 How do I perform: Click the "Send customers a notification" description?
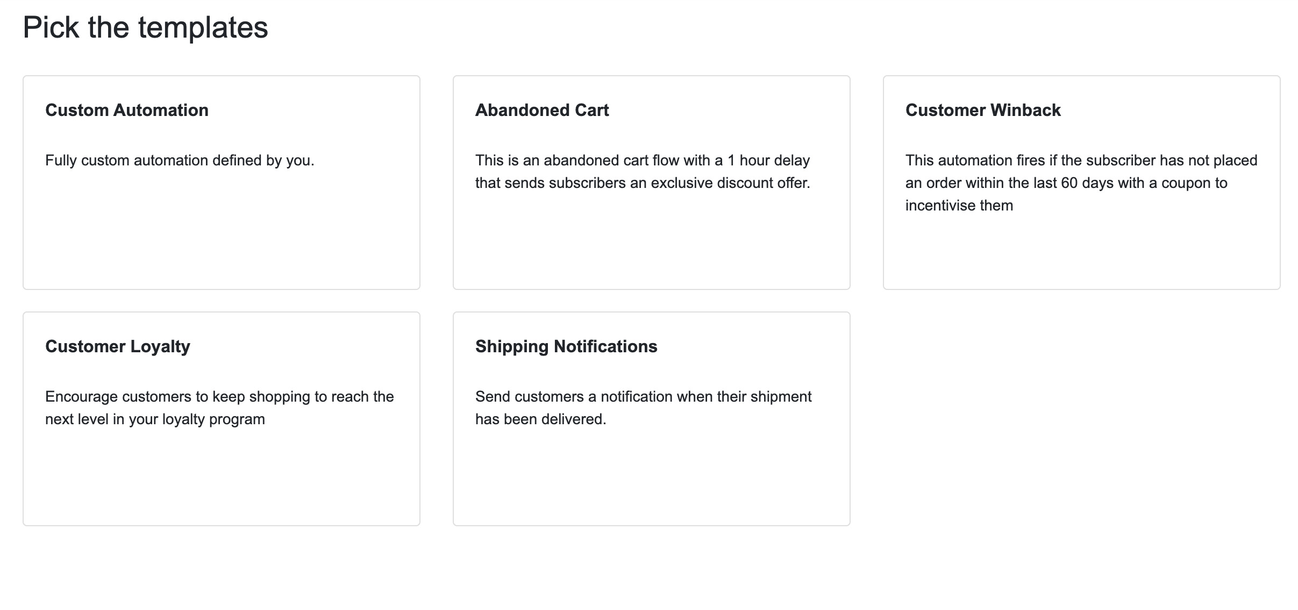(x=643, y=397)
